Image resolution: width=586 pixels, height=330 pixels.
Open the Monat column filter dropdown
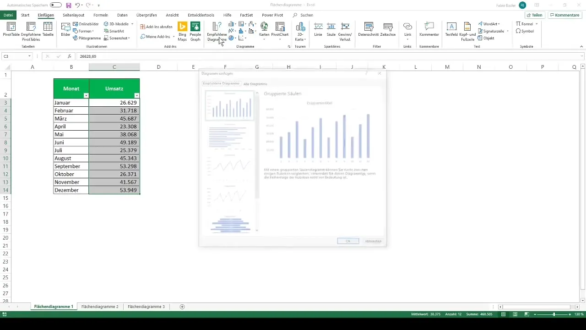(86, 95)
